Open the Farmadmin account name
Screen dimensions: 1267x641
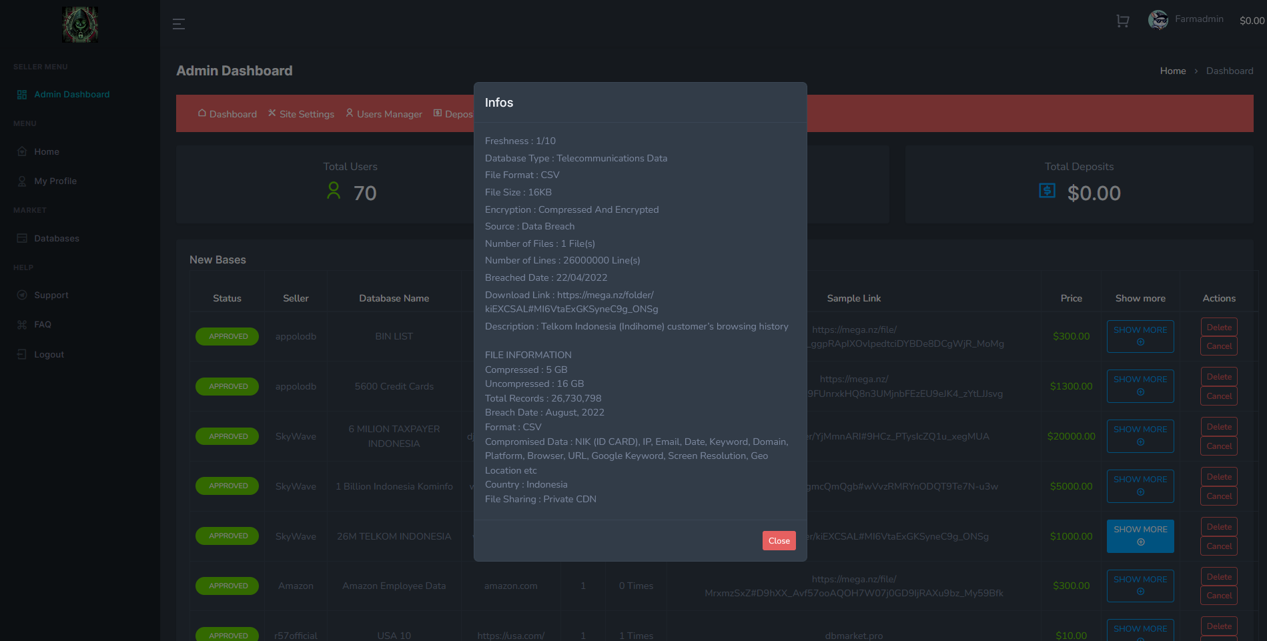click(1199, 19)
